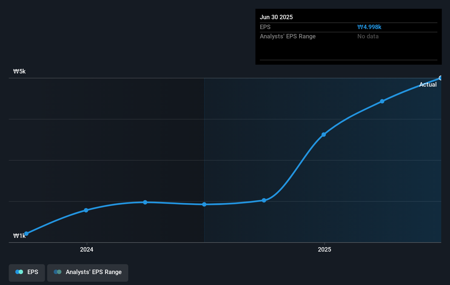Select the 2025 axis label
Screen dimensions: 450x285
pyautogui.click(x=324, y=249)
